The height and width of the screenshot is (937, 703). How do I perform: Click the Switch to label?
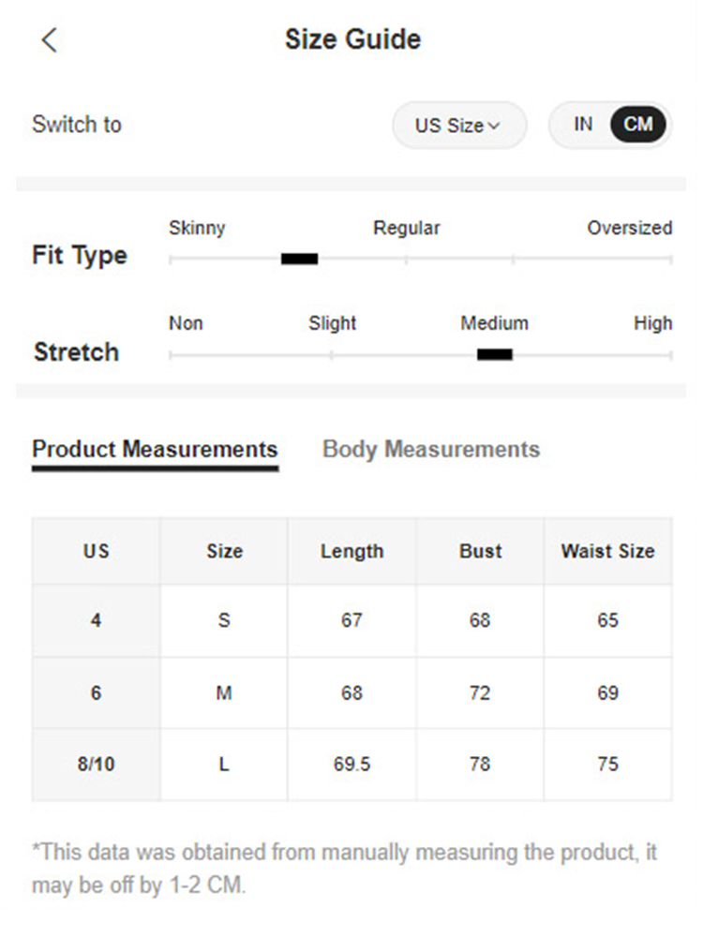[76, 125]
